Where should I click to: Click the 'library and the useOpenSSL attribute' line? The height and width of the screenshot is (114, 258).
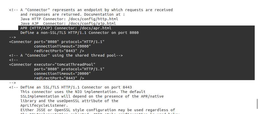pyautogui.click(x=69, y=101)
